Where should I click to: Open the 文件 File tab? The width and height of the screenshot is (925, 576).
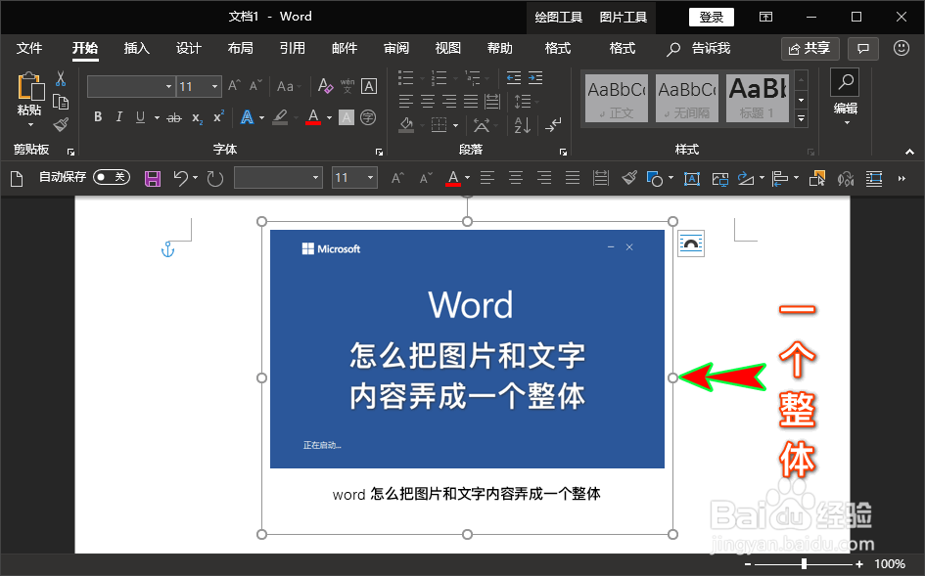(29, 48)
